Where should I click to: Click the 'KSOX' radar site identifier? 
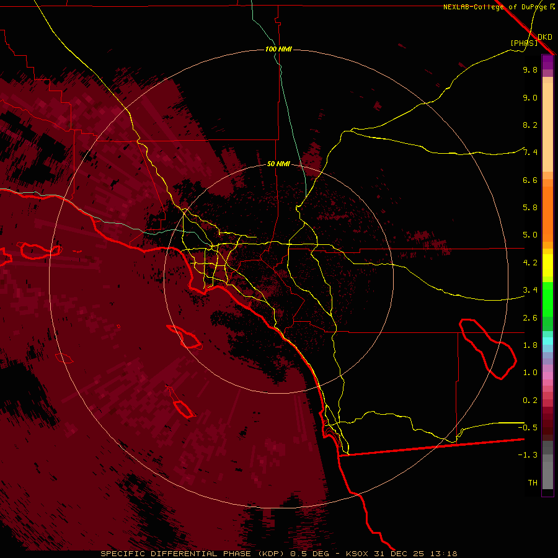[357, 554]
